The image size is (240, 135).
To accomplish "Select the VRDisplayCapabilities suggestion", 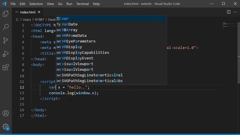I will point(111,52).
